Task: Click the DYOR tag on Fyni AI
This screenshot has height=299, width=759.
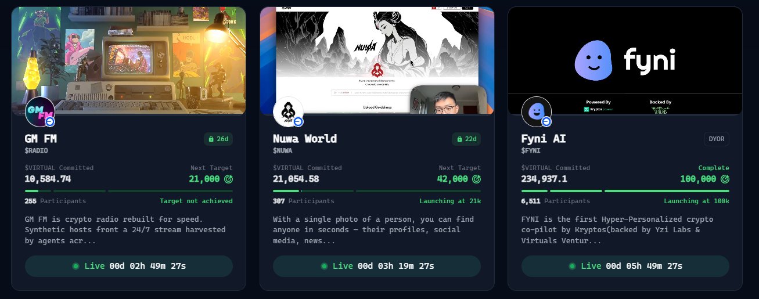Action: [x=717, y=139]
